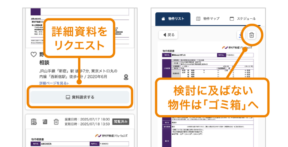Switch to the 物件マップ tab

(x=208, y=19)
